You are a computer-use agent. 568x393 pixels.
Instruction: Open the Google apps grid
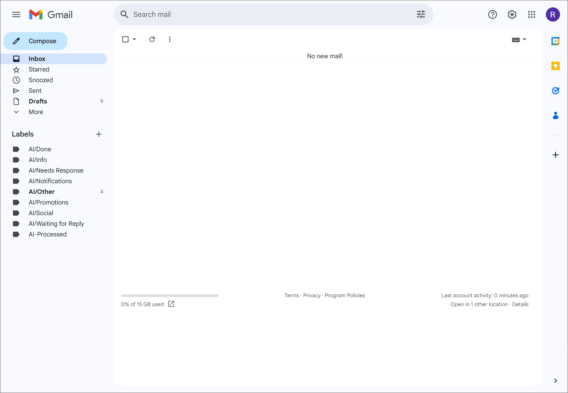click(531, 14)
